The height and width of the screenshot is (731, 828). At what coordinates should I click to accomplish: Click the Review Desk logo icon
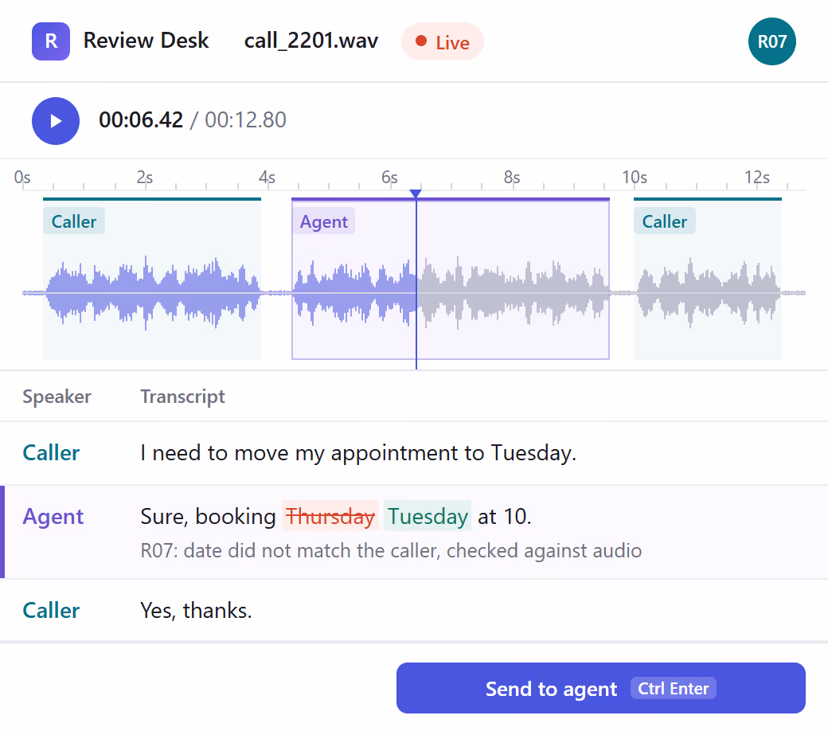51,41
